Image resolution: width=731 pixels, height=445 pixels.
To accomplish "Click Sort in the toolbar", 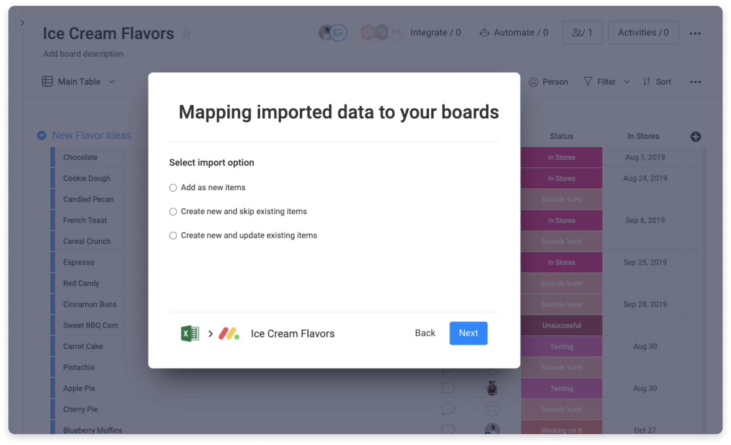I will point(657,82).
